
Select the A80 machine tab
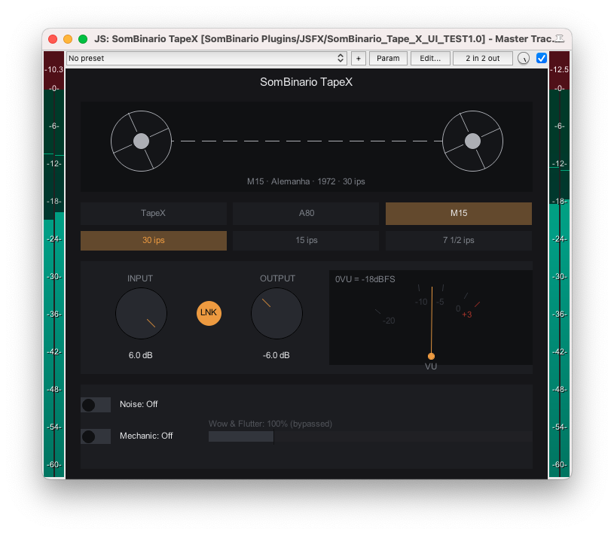pos(306,213)
